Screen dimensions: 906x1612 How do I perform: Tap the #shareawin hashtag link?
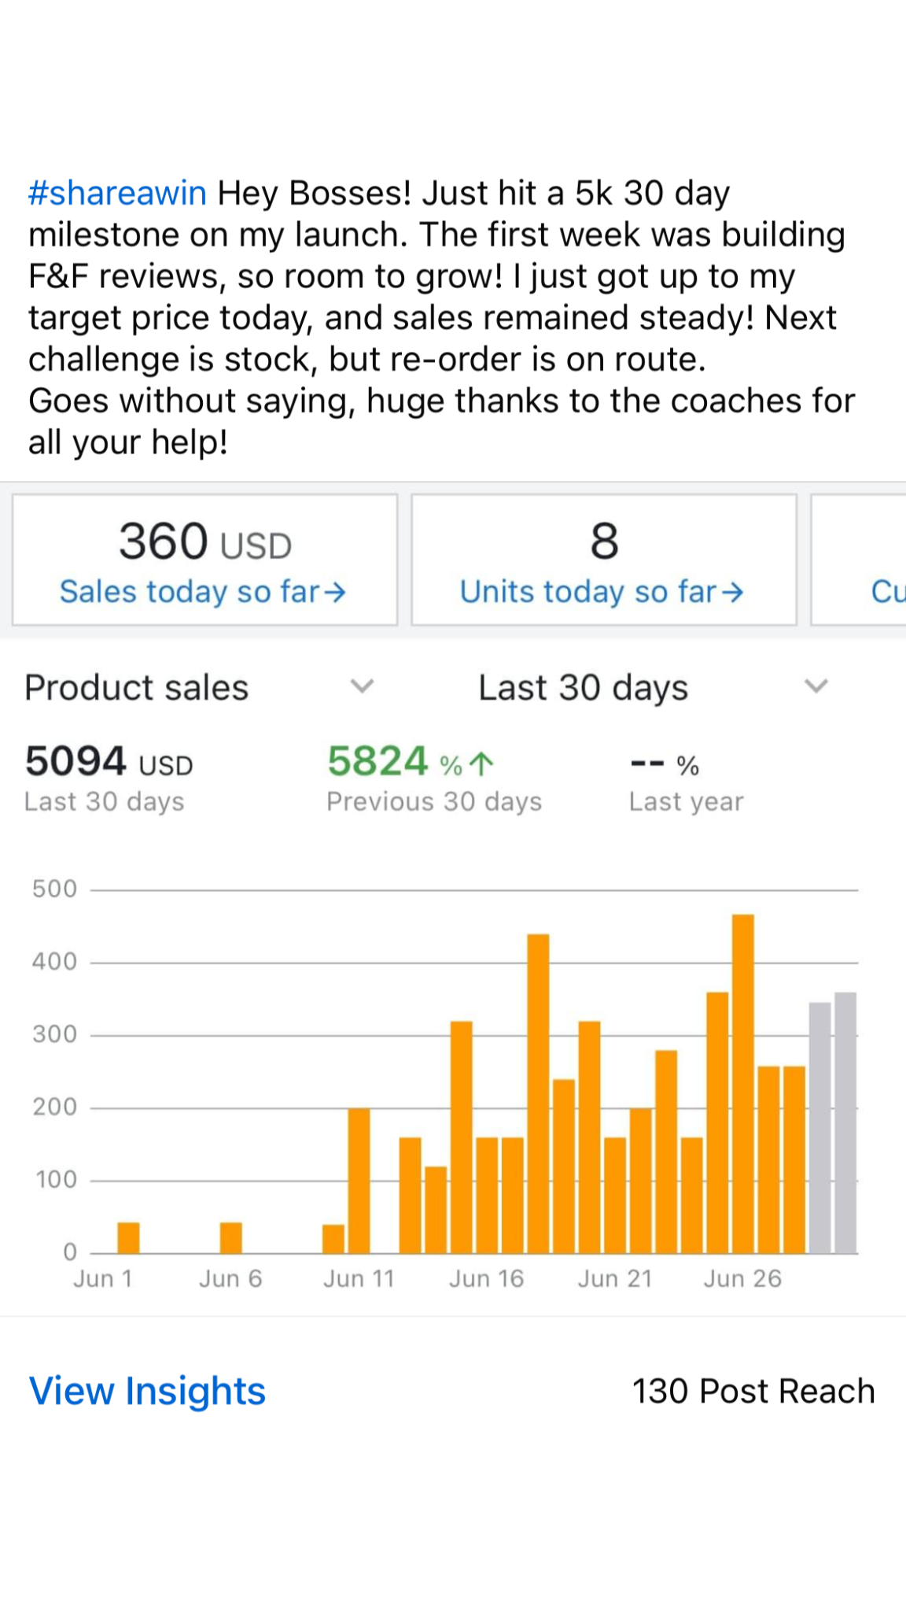117,194
